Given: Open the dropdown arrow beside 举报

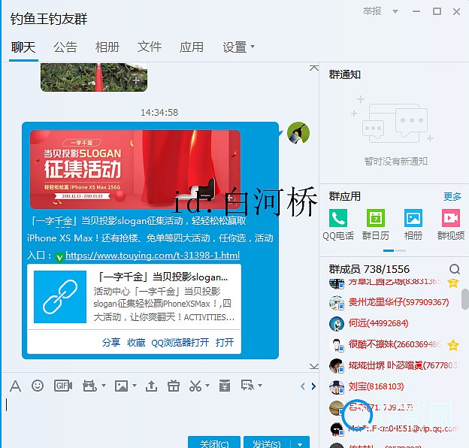Looking at the screenshot, I should click(x=395, y=12).
